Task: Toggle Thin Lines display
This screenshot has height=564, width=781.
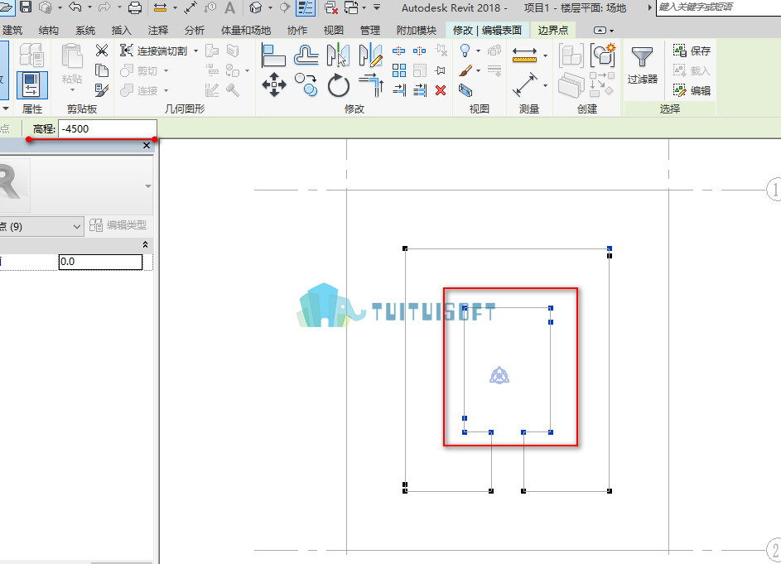Action: 306,7
